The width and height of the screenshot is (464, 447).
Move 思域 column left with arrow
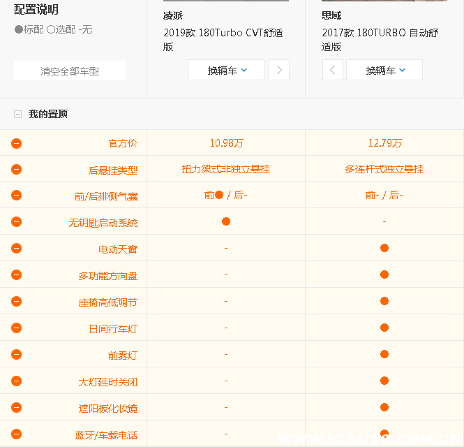click(x=332, y=70)
